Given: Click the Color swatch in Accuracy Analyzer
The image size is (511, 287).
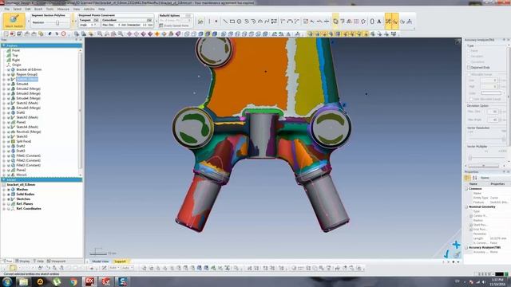Looking at the screenshot, I should pyautogui.click(x=491, y=93).
